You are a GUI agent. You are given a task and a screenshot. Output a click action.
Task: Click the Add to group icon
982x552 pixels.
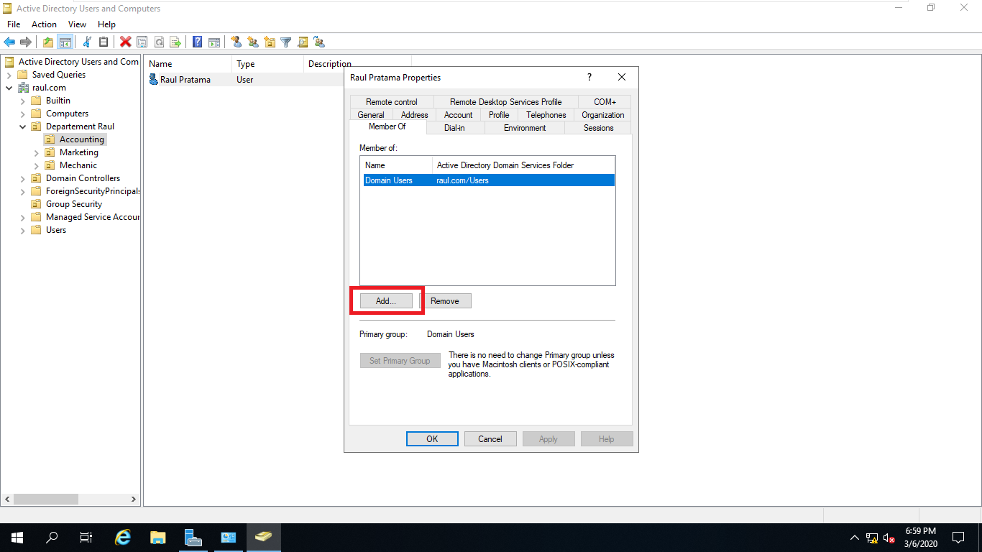point(319,42)
